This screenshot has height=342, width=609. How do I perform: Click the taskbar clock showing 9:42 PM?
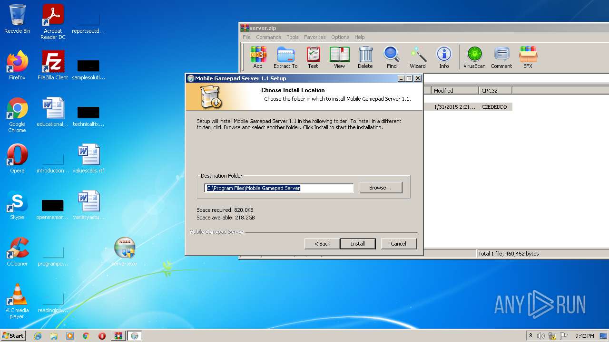[x=584, y=336]
